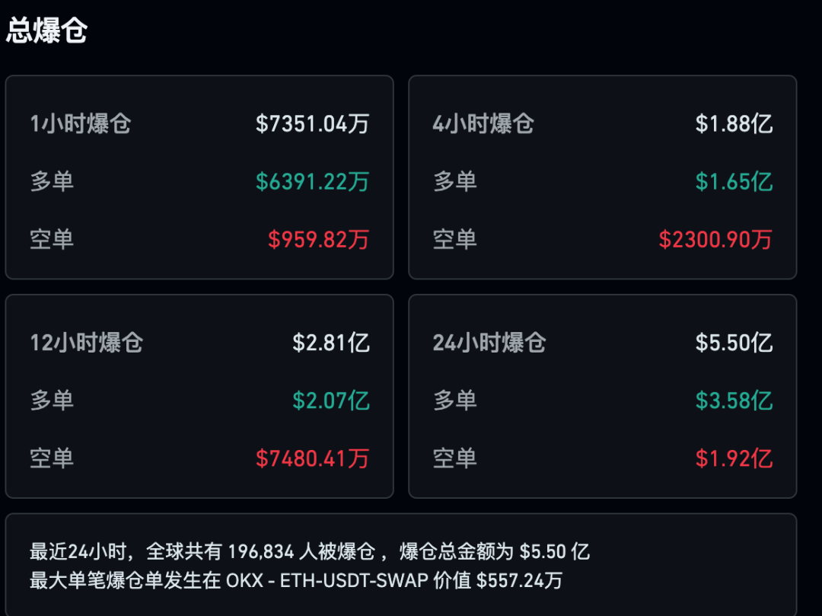The image size is (822, 616).
Task: Click the green $3.58亿 long value
Action: click(x=734, y=400)
